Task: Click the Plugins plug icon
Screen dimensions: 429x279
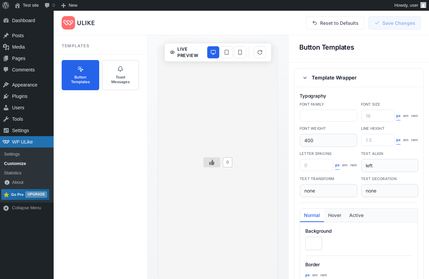Action: pos(6,96)
